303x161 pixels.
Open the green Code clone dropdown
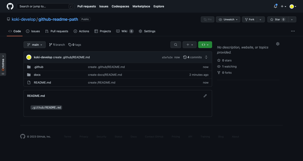[205, 45]
